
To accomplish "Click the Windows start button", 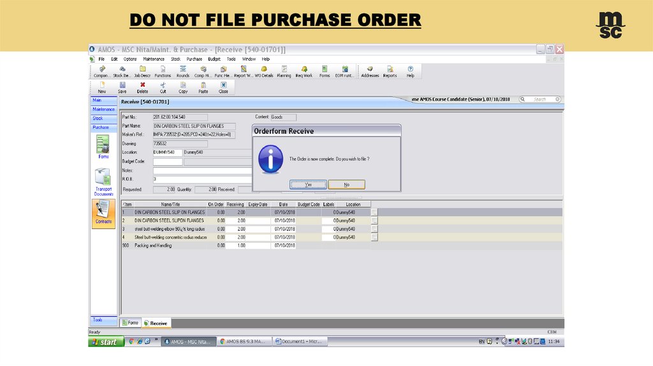I will tap(105, 342).
